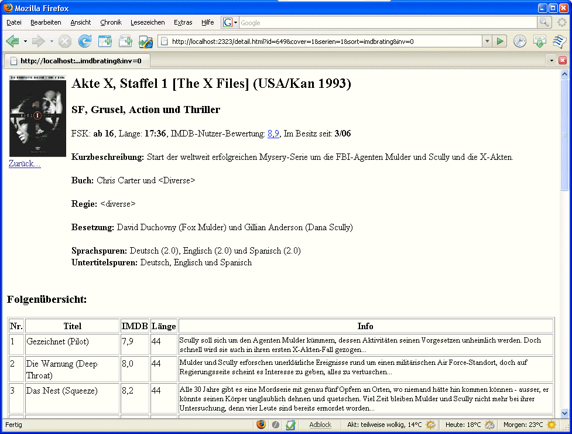The width and height of the screenshot is (572, 434).
Task: Click the Folgenübersicht heading
Action: pos(47,299)
